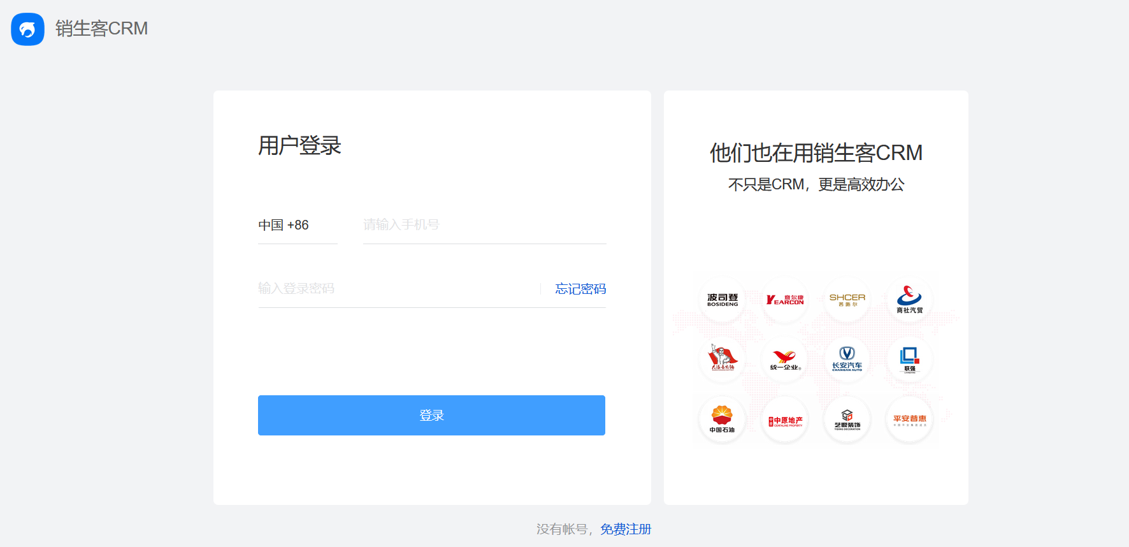
Task: Select the 平安普惠 orange logo
Action: coord(909,419)
